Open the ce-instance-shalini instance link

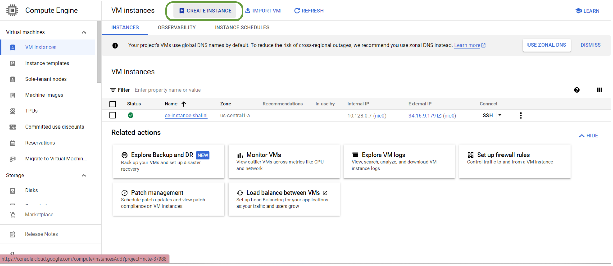(x=186, y=116)
